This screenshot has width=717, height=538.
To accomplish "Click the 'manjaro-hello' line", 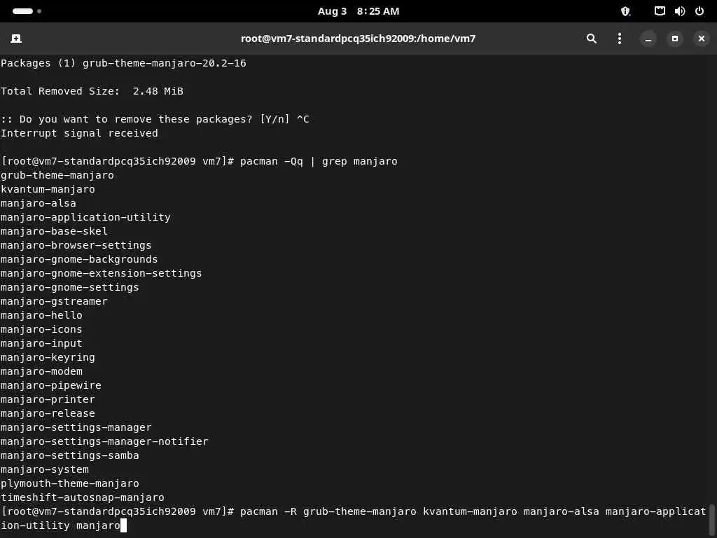I will point(41,315).
